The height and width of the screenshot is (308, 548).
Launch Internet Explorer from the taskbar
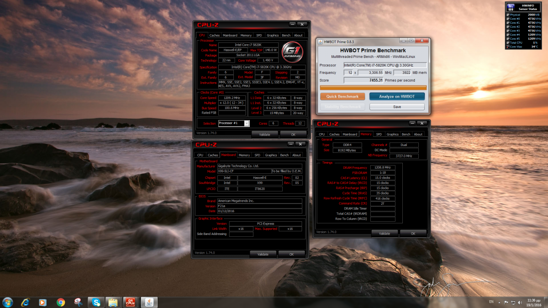click(26, 302)
